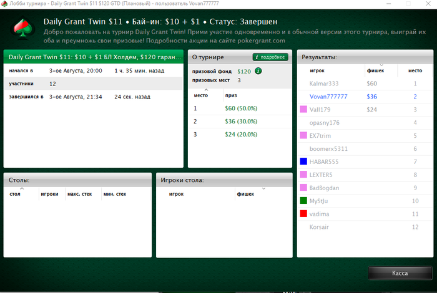Sort table players by игрок column
Screen dimensions: 437x293
tap(196, 194)
